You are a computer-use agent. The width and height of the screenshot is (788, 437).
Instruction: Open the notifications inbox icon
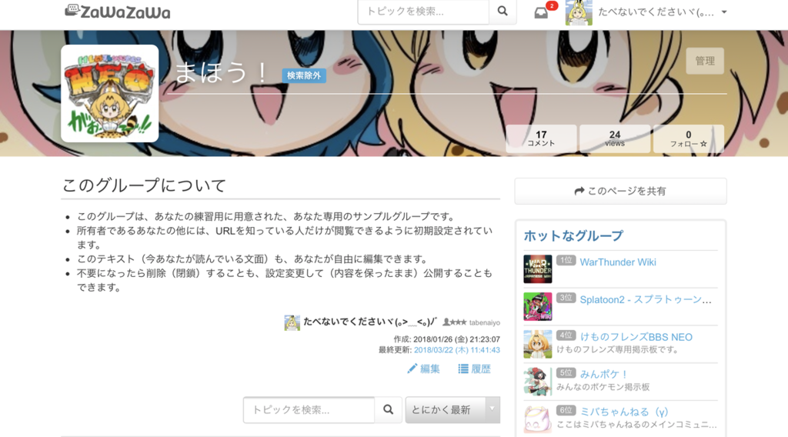click(x=541, y=12)
